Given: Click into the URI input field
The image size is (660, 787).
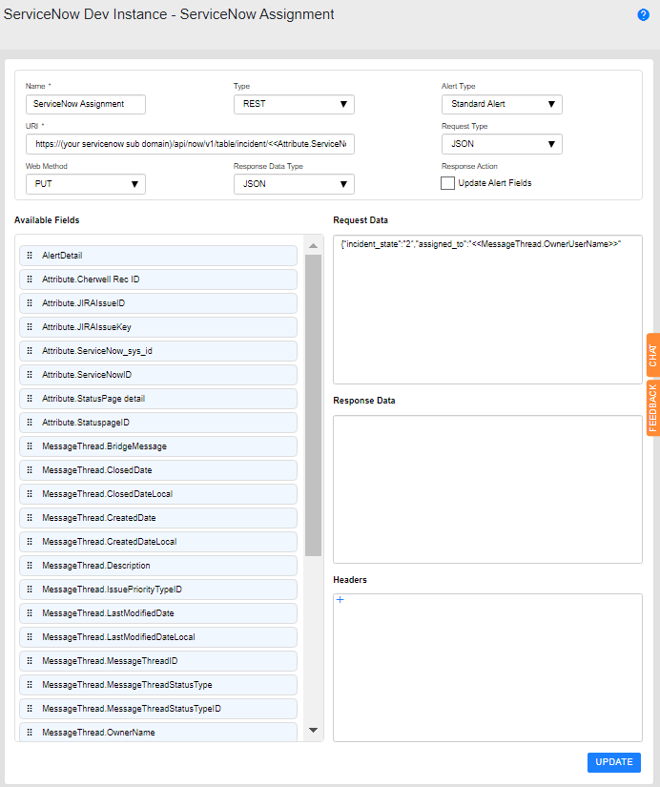Looking at the screenshot, I should click(x=190, y=144).
